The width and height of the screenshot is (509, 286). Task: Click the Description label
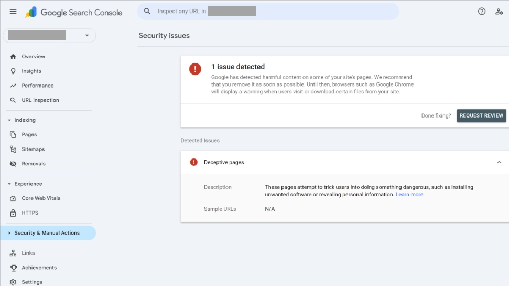point(218,187)
